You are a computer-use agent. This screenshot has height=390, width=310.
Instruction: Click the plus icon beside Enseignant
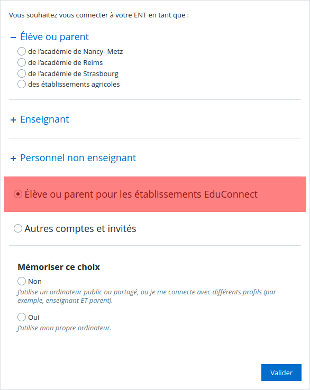tap(13, 120)
